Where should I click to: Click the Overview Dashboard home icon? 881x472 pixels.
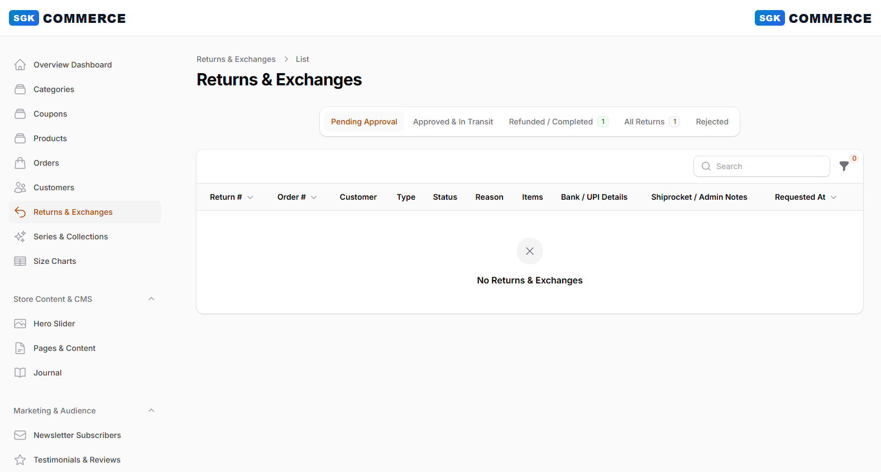tap(20, 65)
